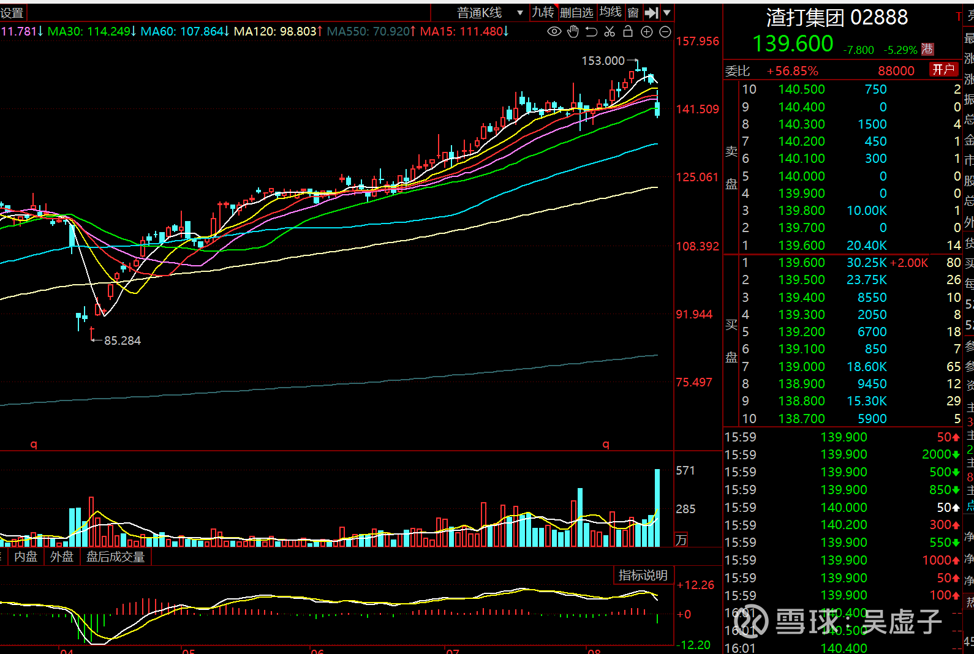Screen dimensions: 974x654
Task: Select the scissors cut tool
Action: point(610,31)
